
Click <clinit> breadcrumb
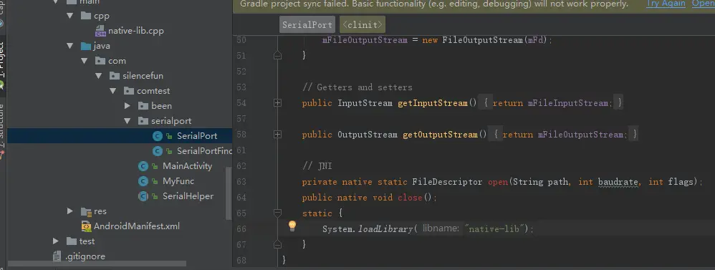[x=363, y=25]
